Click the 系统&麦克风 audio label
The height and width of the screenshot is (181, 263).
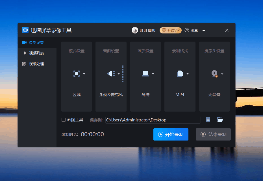(111, 95)
